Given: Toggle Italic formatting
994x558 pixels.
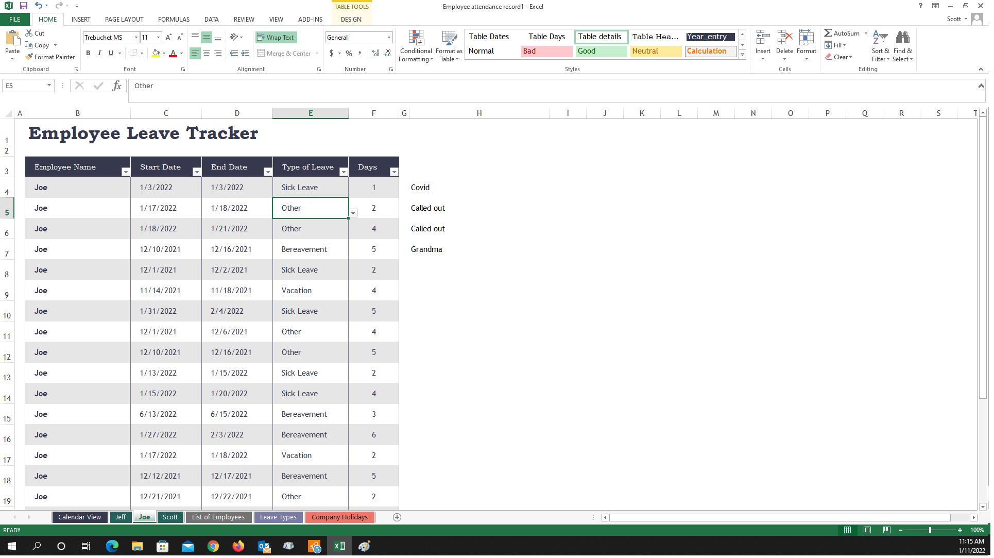Looking at the screenshot, I should tap(99, 53).
